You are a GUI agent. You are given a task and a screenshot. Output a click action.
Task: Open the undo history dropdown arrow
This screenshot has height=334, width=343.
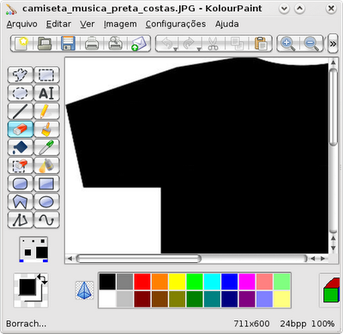[176, 50]
